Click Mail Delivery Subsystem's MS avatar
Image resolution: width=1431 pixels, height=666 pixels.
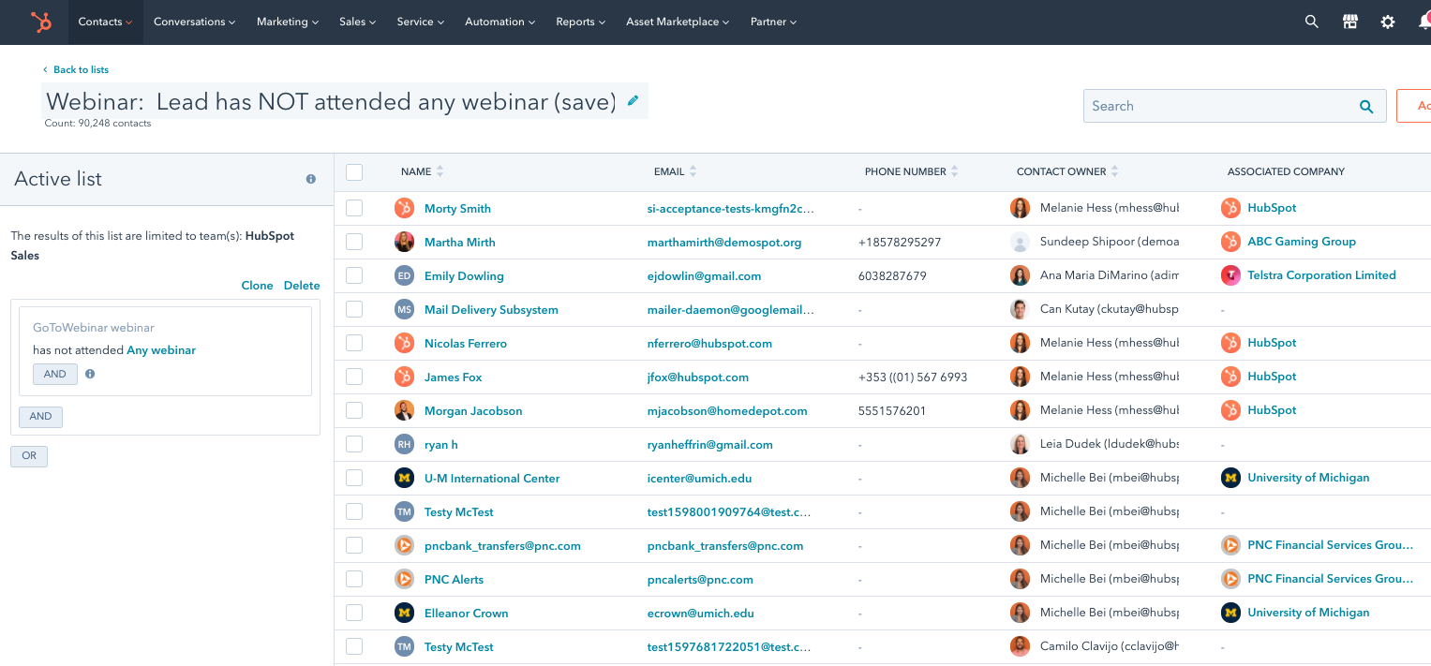point(404,309)
